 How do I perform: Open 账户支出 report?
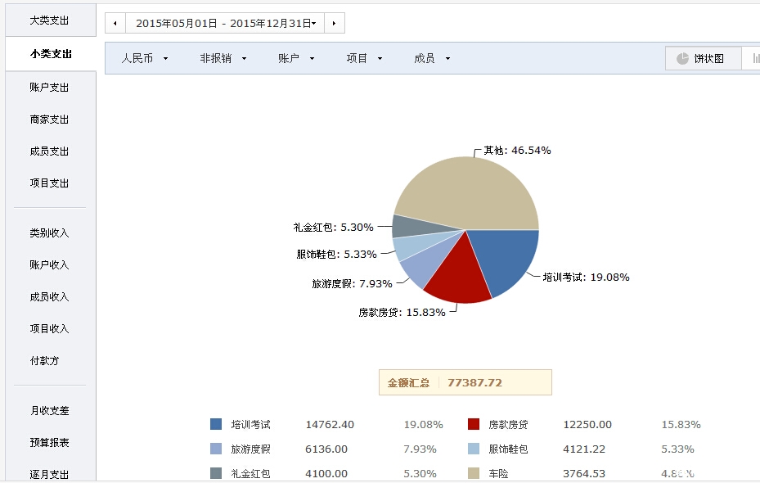pos(49,88)
